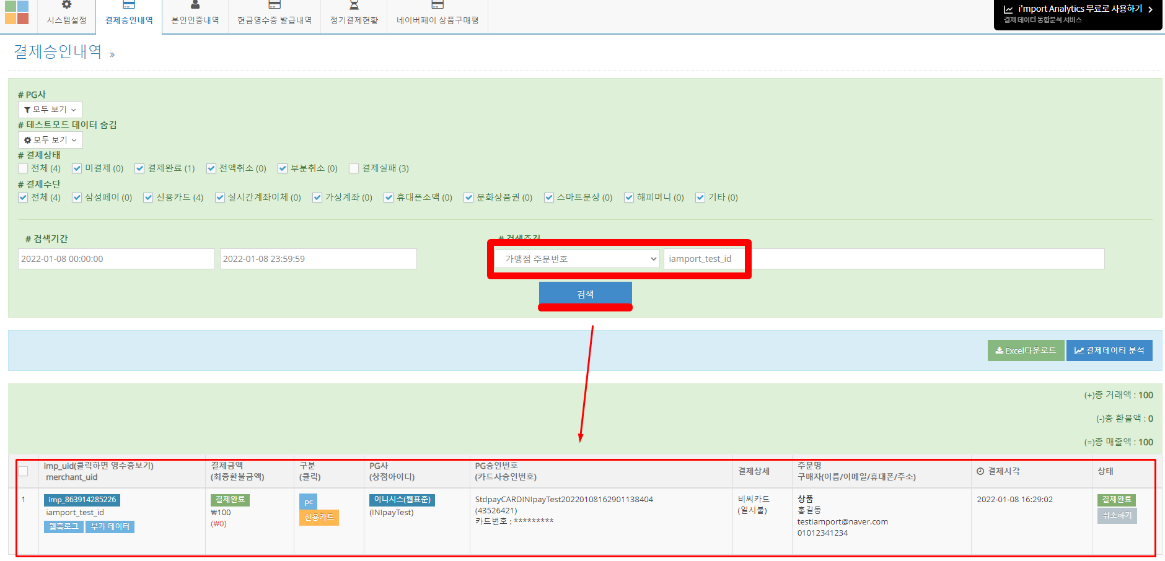Click the chevron arrow on Analytics banner
Viewport: 1165px width, 561px height.
(x=1150, y=9)
